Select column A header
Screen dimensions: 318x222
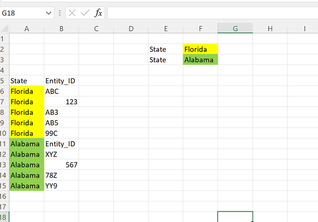(27, 28)
